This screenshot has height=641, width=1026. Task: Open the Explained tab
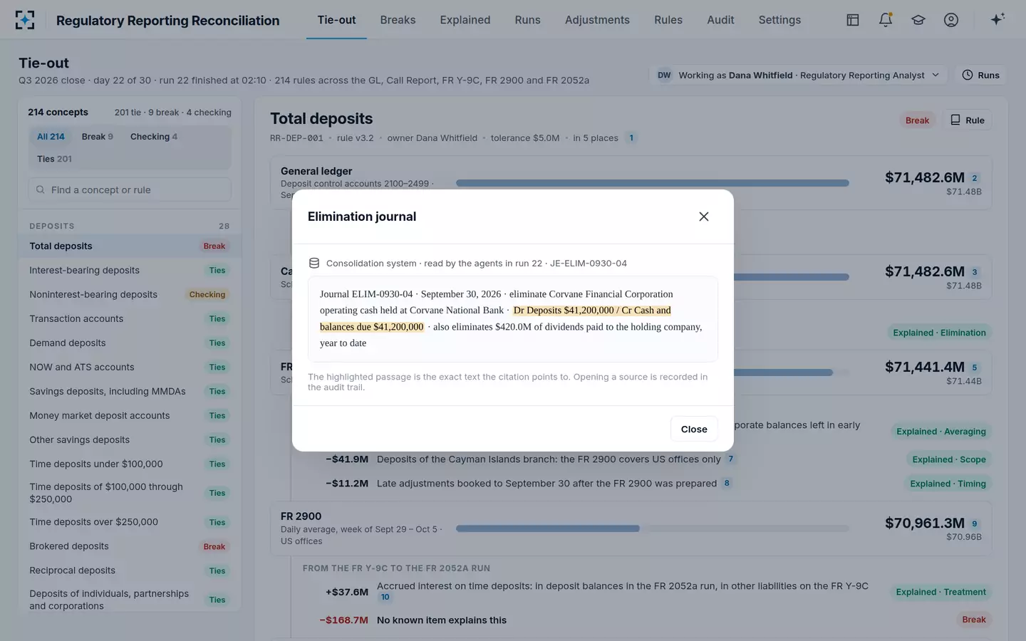tap(465, 20)
